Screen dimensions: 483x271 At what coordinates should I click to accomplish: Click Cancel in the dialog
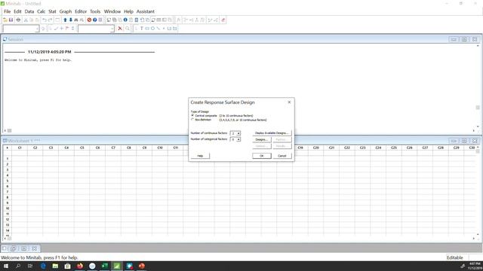tap(281, 156)
